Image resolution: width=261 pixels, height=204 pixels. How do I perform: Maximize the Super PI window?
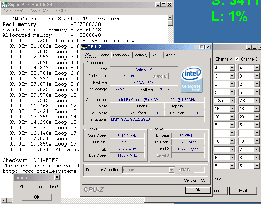coord(164,5)
